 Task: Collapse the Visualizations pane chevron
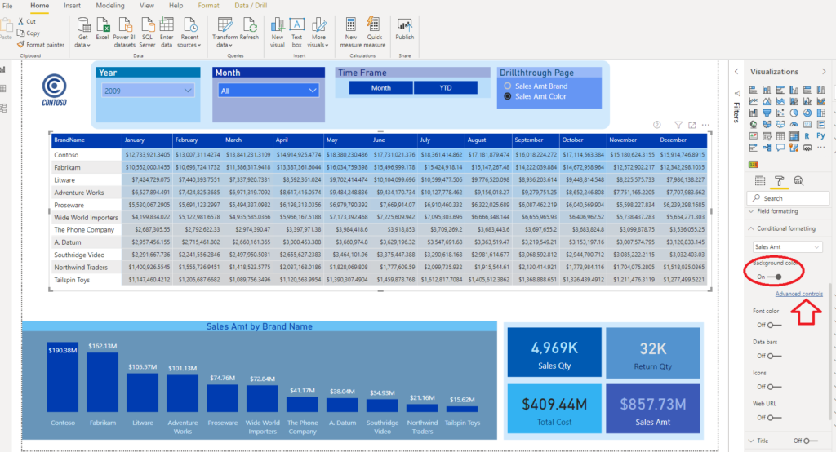coord(824,72)
